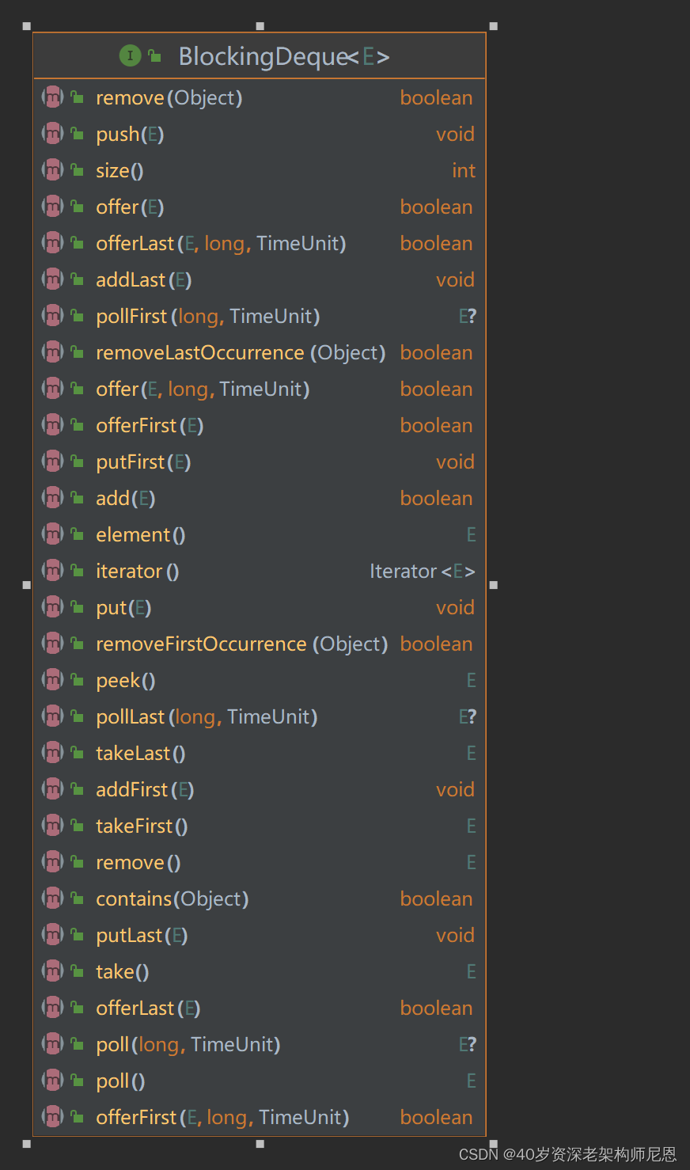
Task: Click method icon next to push(E)
Action: pyautogui.click(x=52, y=134)
